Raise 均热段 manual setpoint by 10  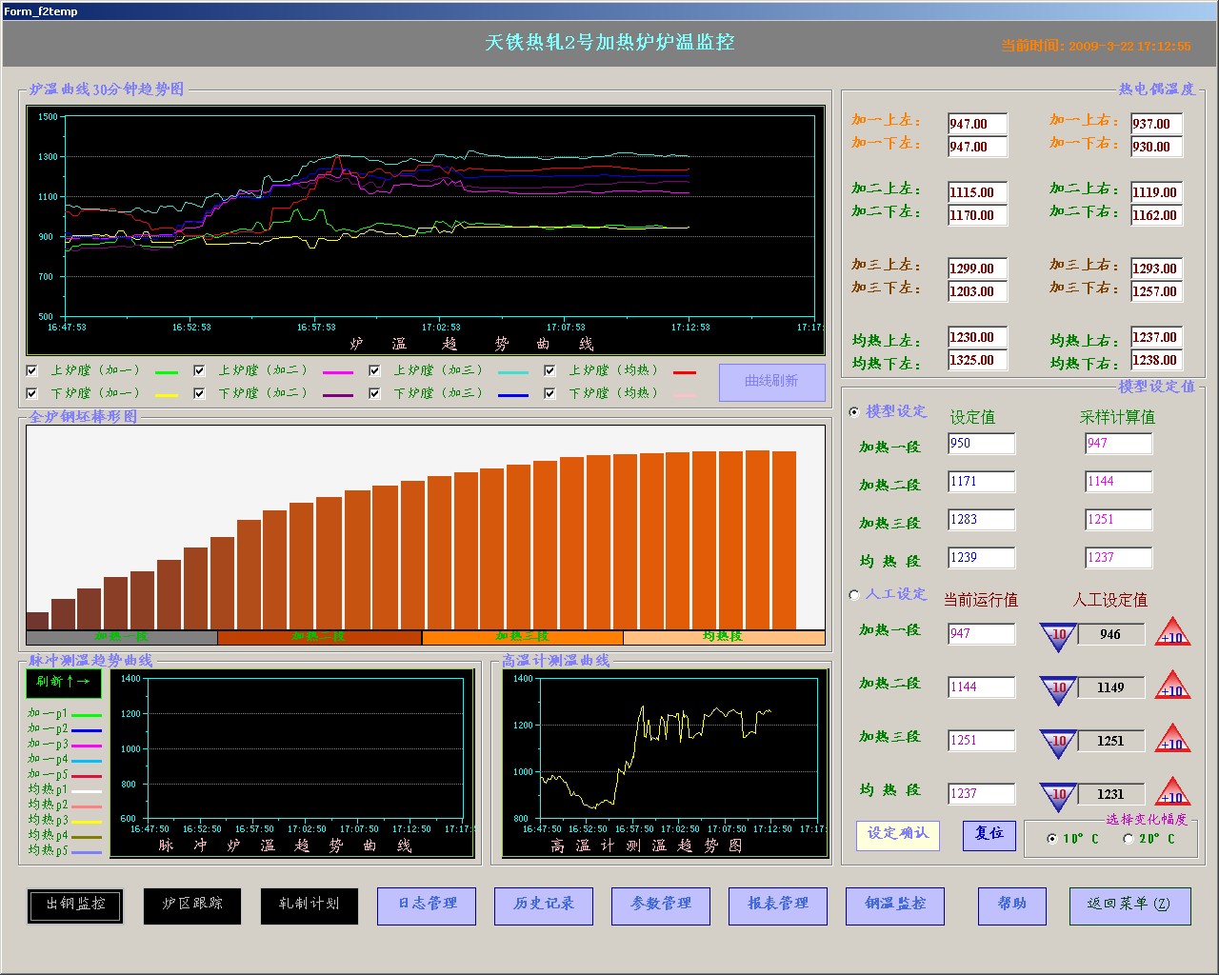coord(1172,793)
